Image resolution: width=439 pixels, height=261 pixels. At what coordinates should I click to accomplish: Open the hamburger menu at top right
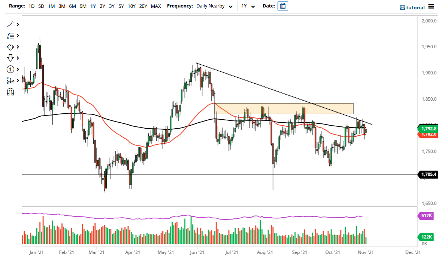click(x=431, y=6)
